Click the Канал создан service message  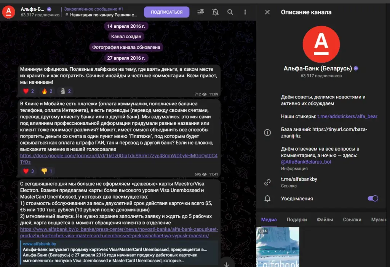click(126, 37)
